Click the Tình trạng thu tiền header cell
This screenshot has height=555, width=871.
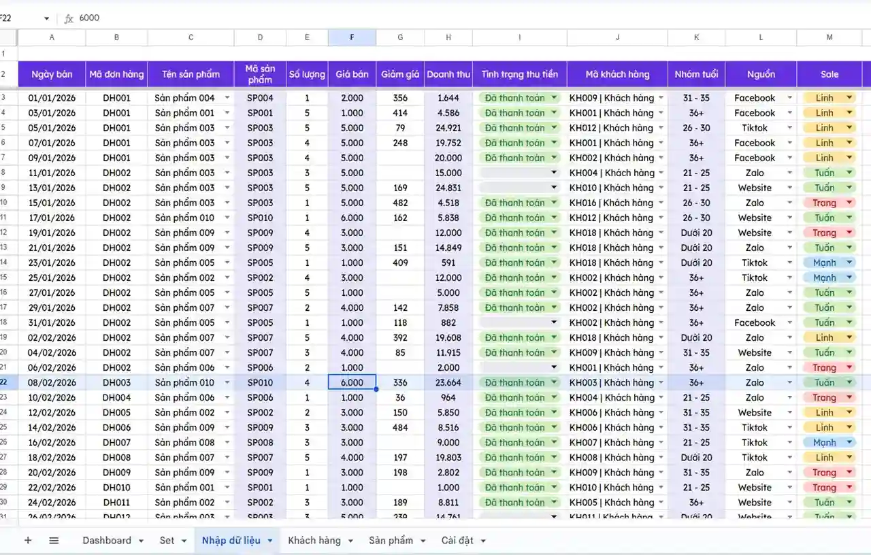pyautogui.click(x=519, y=74)
